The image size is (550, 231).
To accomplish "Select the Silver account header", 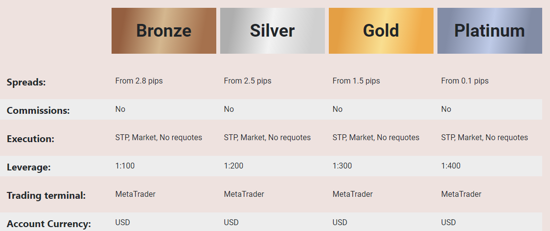I will pos(272,31).
